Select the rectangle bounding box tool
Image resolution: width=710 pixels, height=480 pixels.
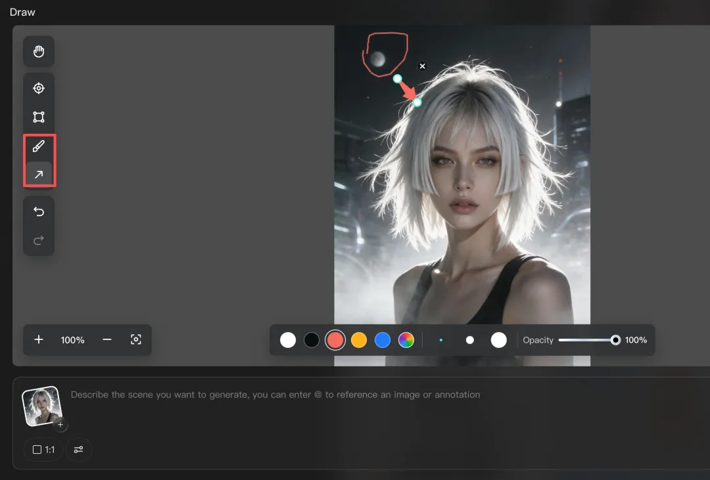coord(39,117)
